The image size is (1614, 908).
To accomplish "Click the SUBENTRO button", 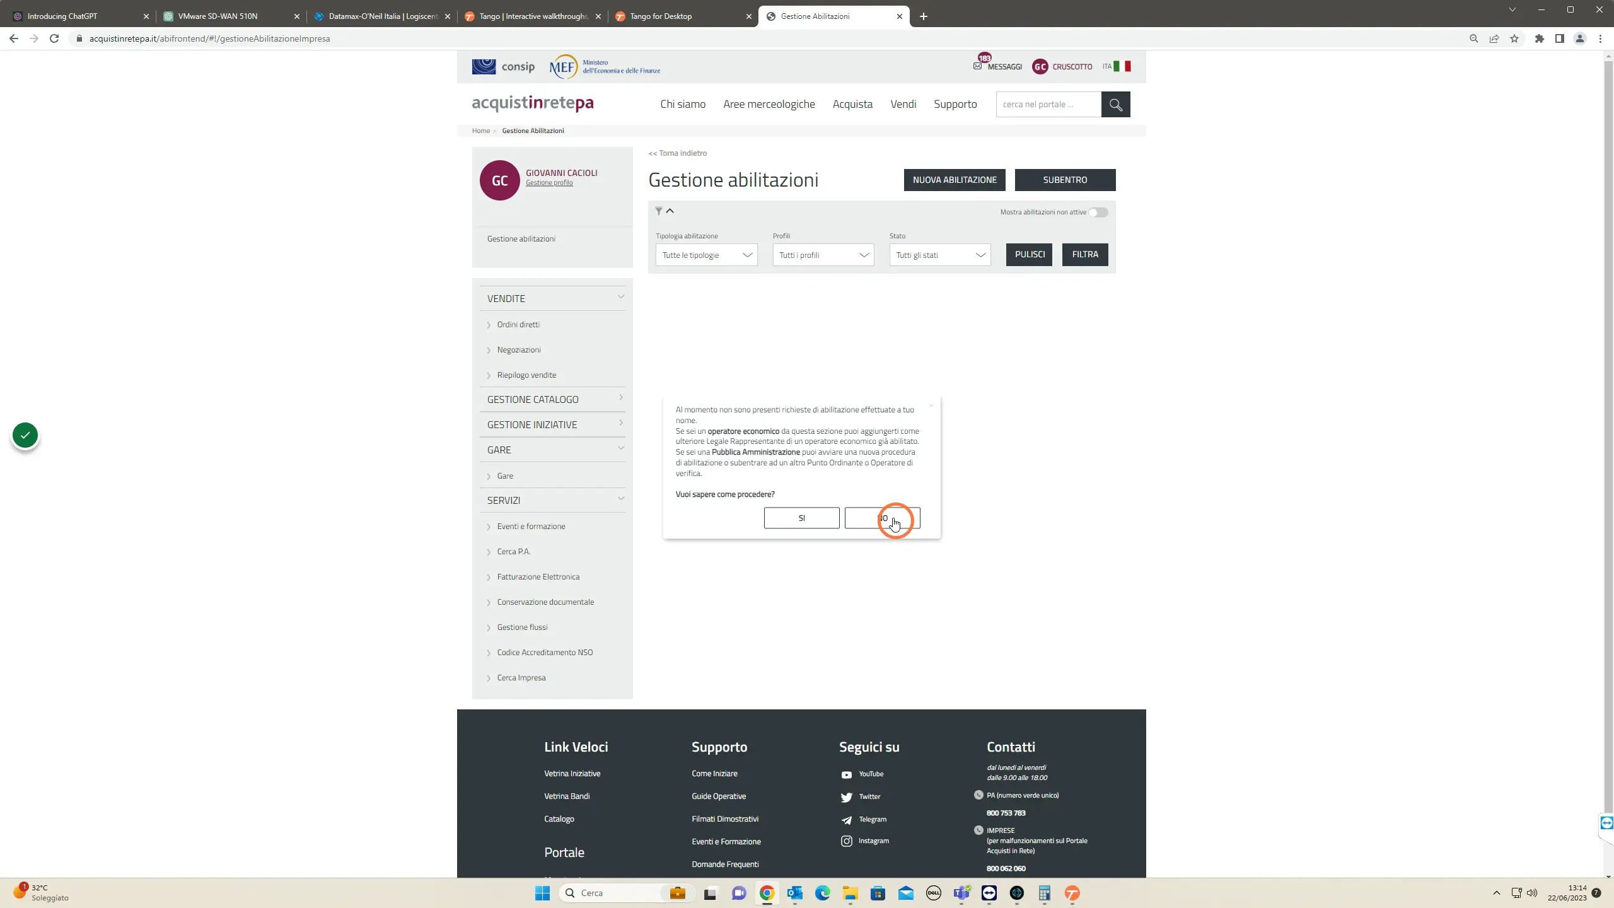I will (1065, 180).
